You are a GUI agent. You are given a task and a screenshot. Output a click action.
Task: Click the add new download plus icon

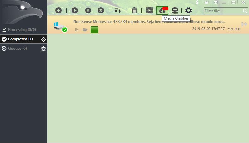tap(59, 10)
